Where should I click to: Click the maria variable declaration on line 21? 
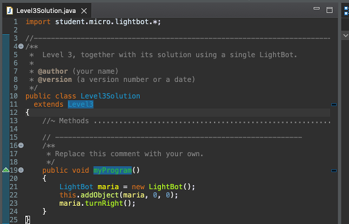108,187
